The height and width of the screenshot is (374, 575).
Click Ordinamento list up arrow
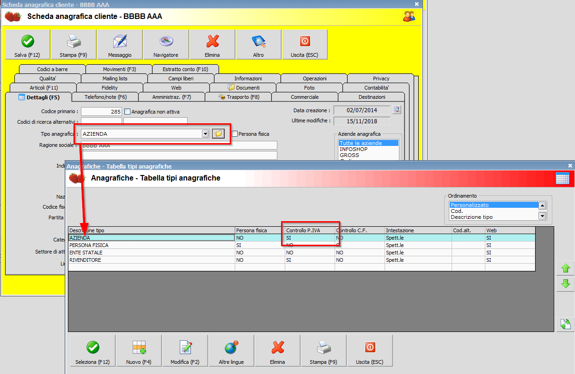(543, 206)
